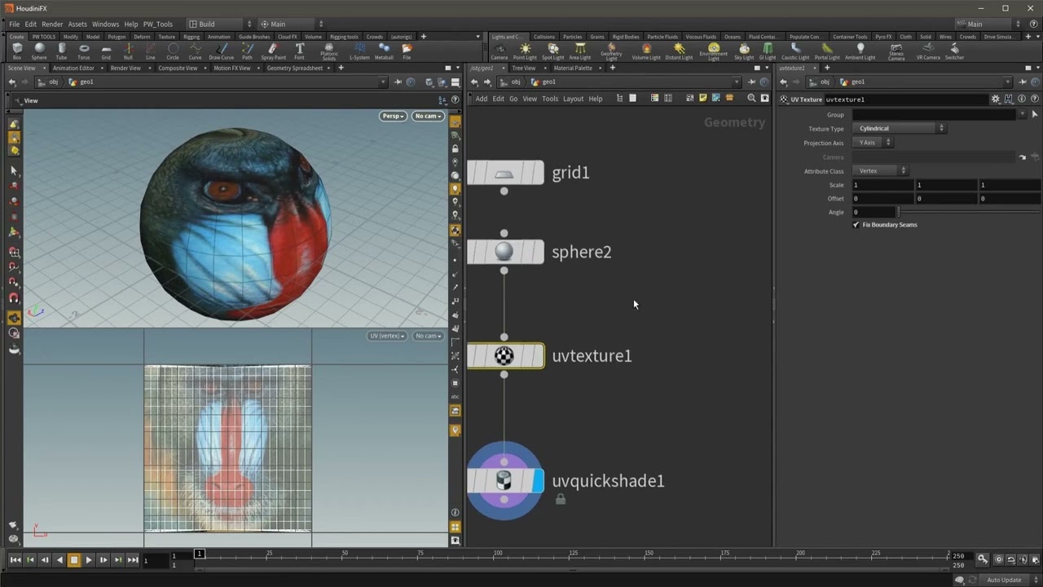
Task: Select the Font shelf tool
Action: coord(299,51)
